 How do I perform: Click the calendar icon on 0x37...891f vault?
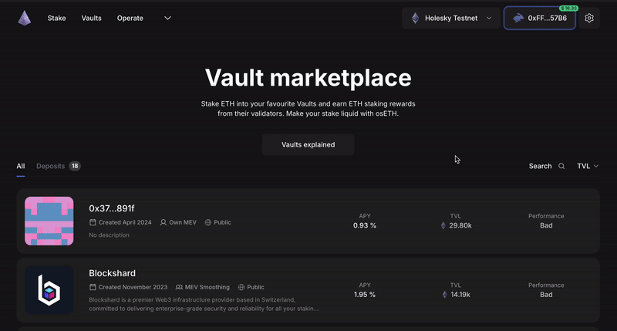[93, 222]
